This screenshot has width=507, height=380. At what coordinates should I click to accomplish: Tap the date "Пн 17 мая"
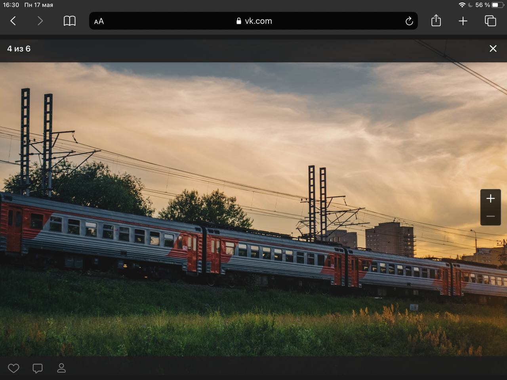38,5
